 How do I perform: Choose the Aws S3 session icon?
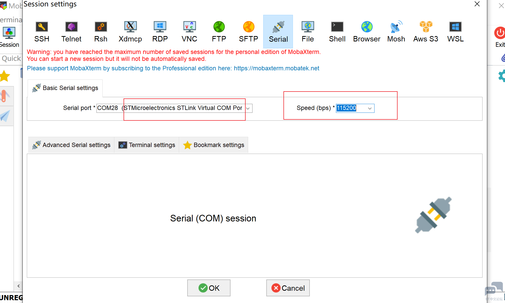click(x=426, y=32)
